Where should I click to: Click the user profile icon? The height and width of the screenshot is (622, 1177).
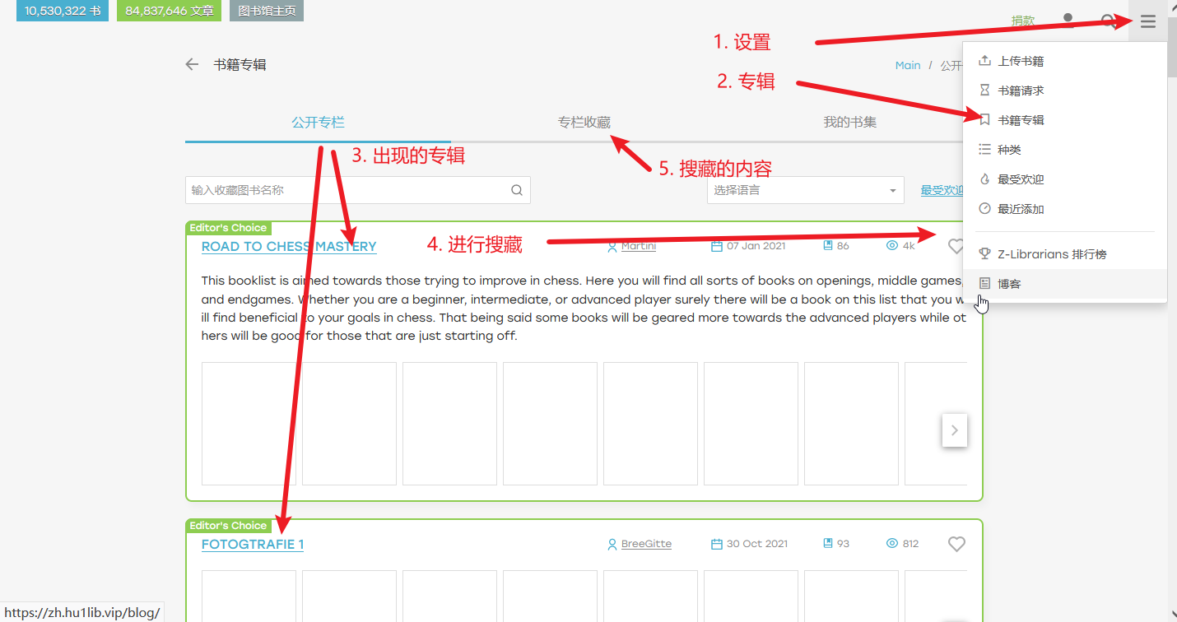tap(1068, 20)
